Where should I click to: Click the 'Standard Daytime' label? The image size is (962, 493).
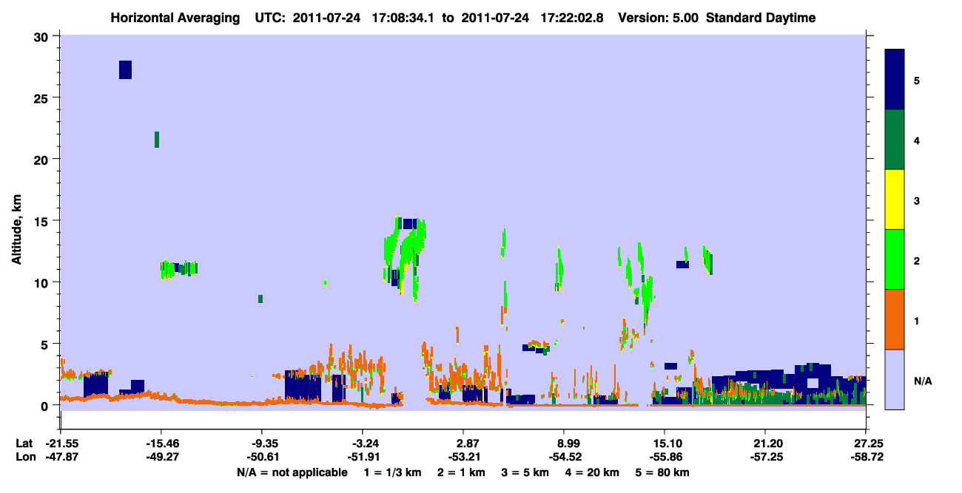pos(761,18)
